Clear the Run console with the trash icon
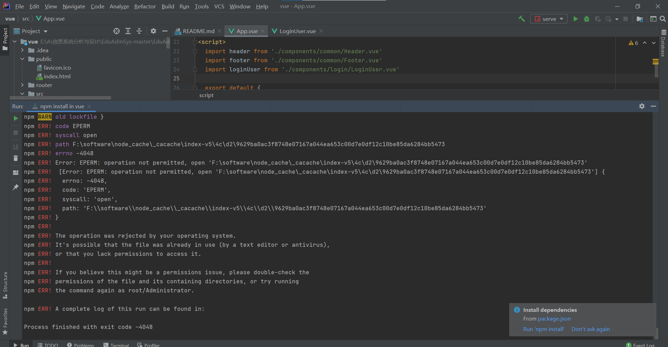 (15, 158)
